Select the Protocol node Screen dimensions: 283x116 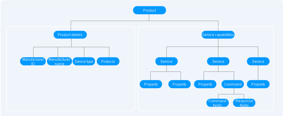108,61
